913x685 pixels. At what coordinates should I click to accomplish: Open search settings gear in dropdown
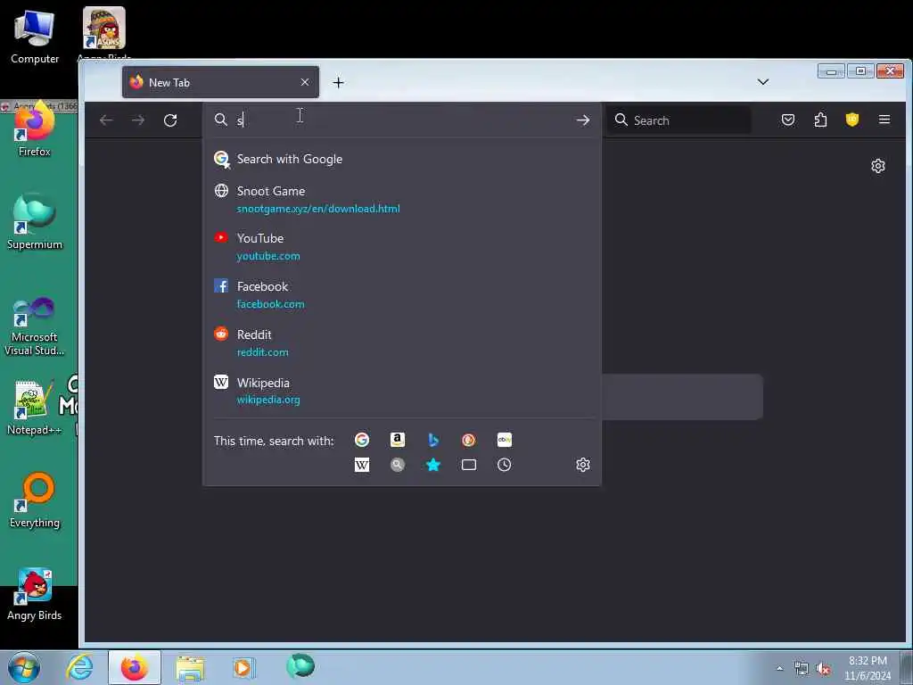point(583,465)
